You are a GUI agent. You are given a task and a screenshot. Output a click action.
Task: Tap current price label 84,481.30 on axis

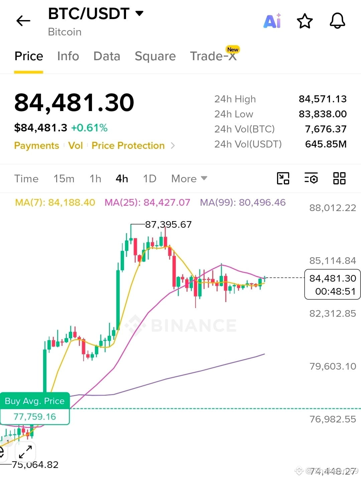333,284
